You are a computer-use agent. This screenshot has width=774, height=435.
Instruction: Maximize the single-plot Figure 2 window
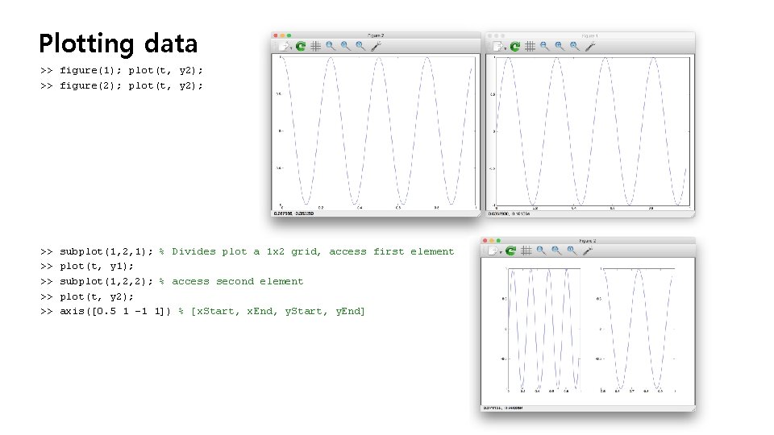click(x=289, y=35)
